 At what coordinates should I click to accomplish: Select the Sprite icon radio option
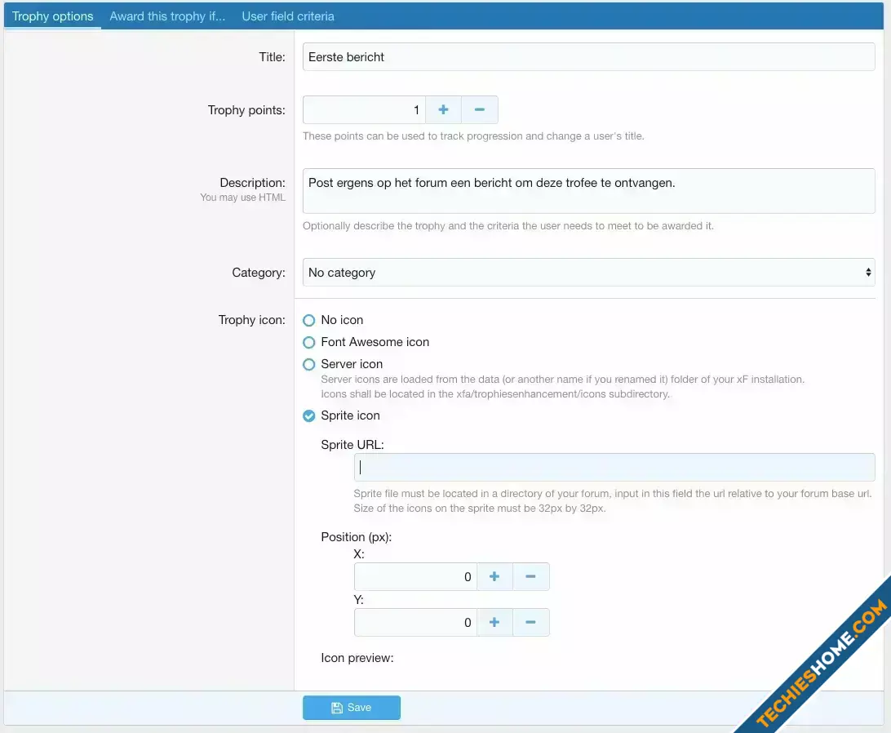[x=309, y=415]
